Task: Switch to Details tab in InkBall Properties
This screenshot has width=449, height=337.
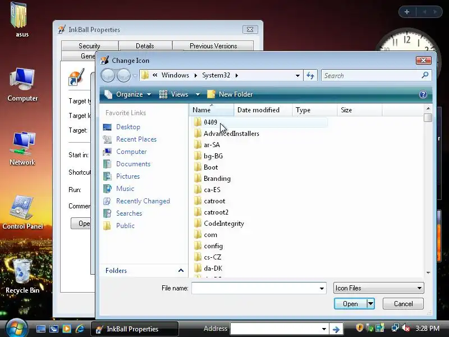Action: pos(145,46)
